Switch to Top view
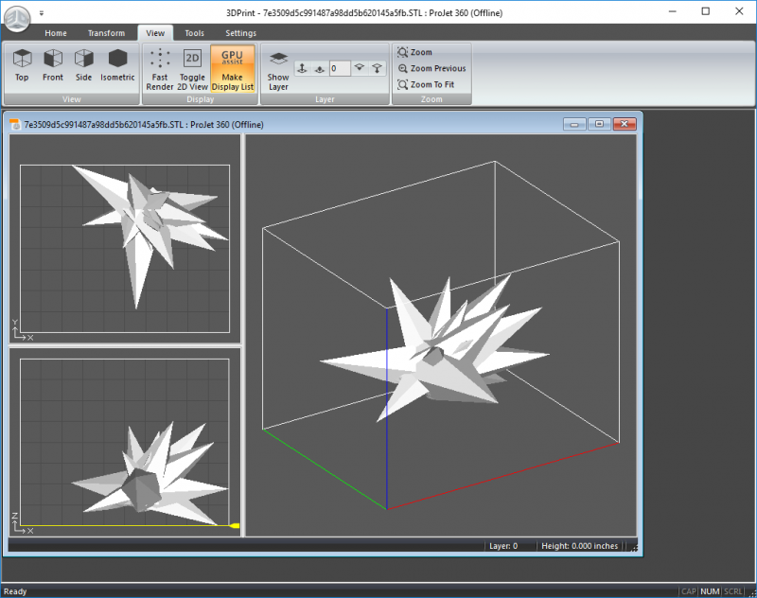The height and width of the screenshot is (598, 757). [x=22, y=65]
